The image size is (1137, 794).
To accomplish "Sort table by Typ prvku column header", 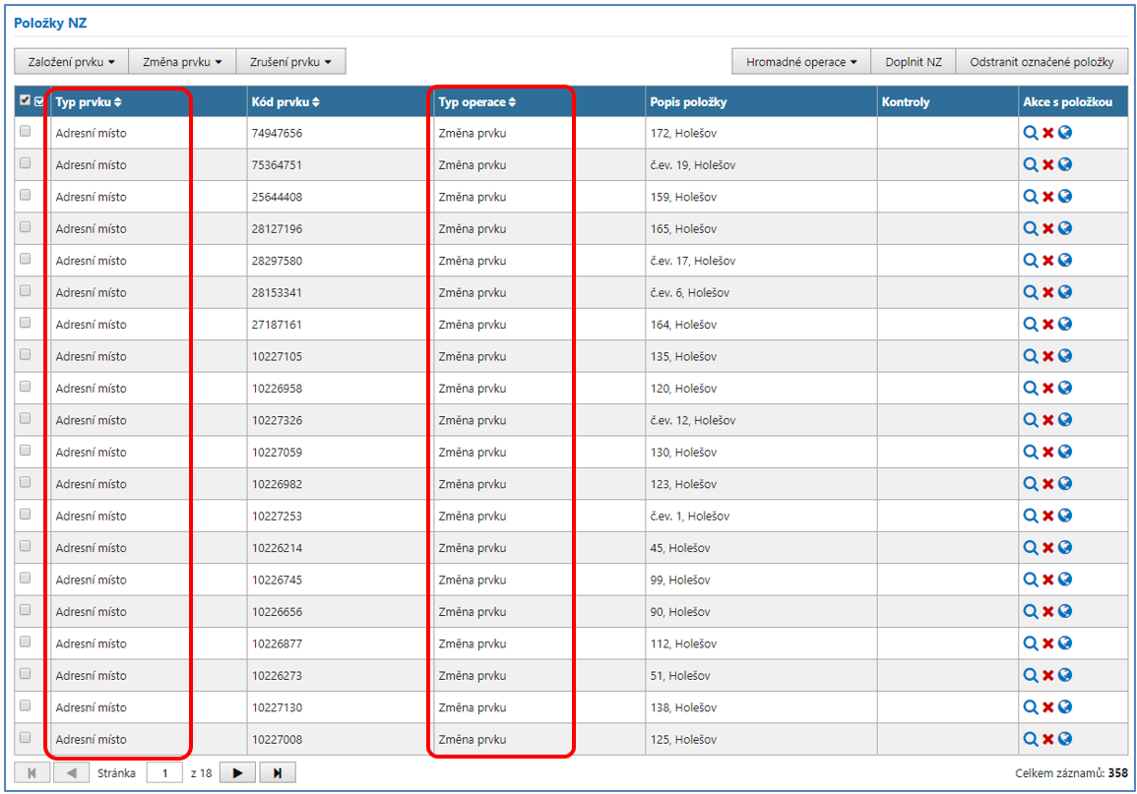I will 89,102.
